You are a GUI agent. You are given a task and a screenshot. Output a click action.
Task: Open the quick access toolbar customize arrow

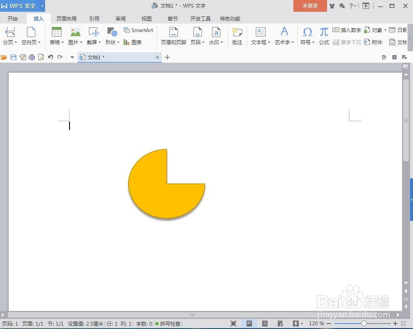pos(72,57)
